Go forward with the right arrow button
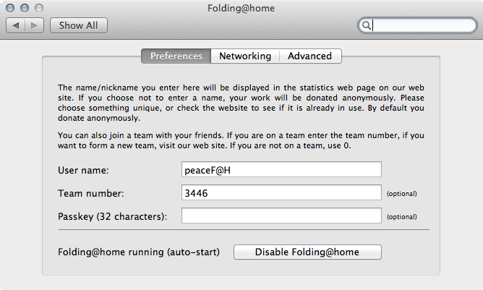 [34, 25]
